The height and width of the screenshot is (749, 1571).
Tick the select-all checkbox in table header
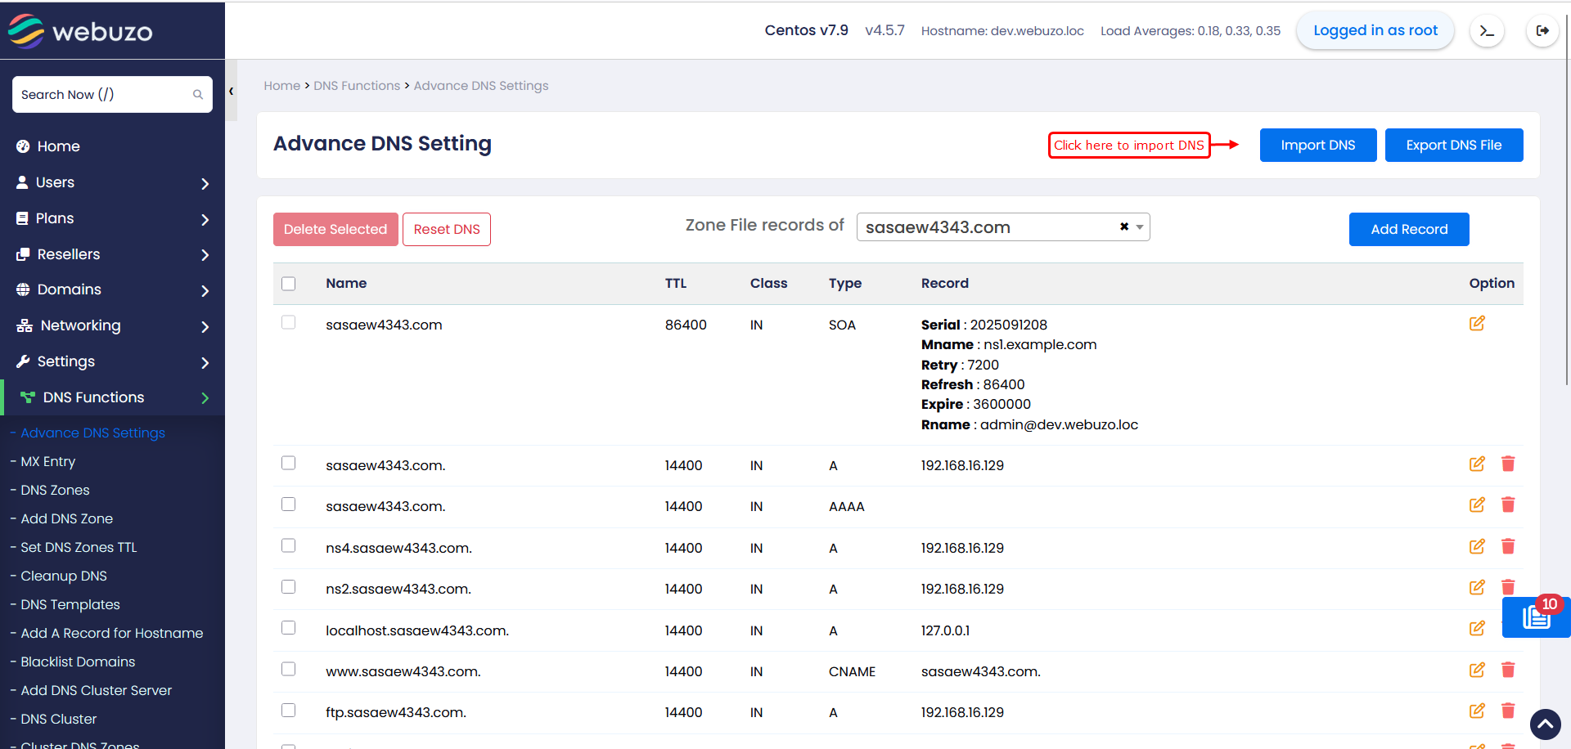coord(288,284)
